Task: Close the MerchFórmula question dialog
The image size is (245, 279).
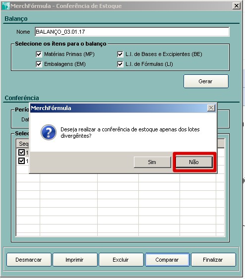Action: 211,108
